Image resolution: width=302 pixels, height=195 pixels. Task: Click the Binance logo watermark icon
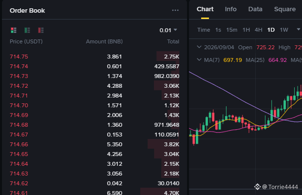coord(257,187)
